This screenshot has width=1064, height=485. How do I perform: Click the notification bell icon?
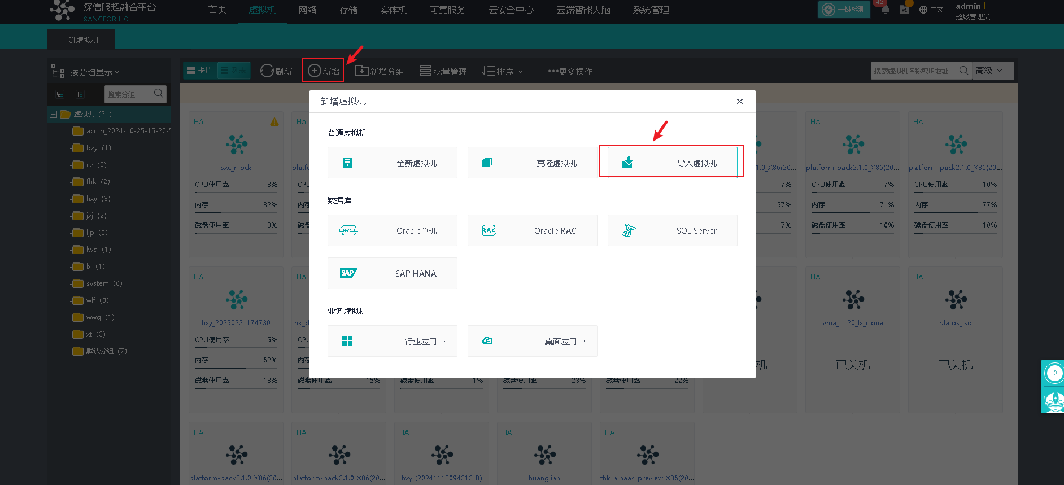click(885, 10)
